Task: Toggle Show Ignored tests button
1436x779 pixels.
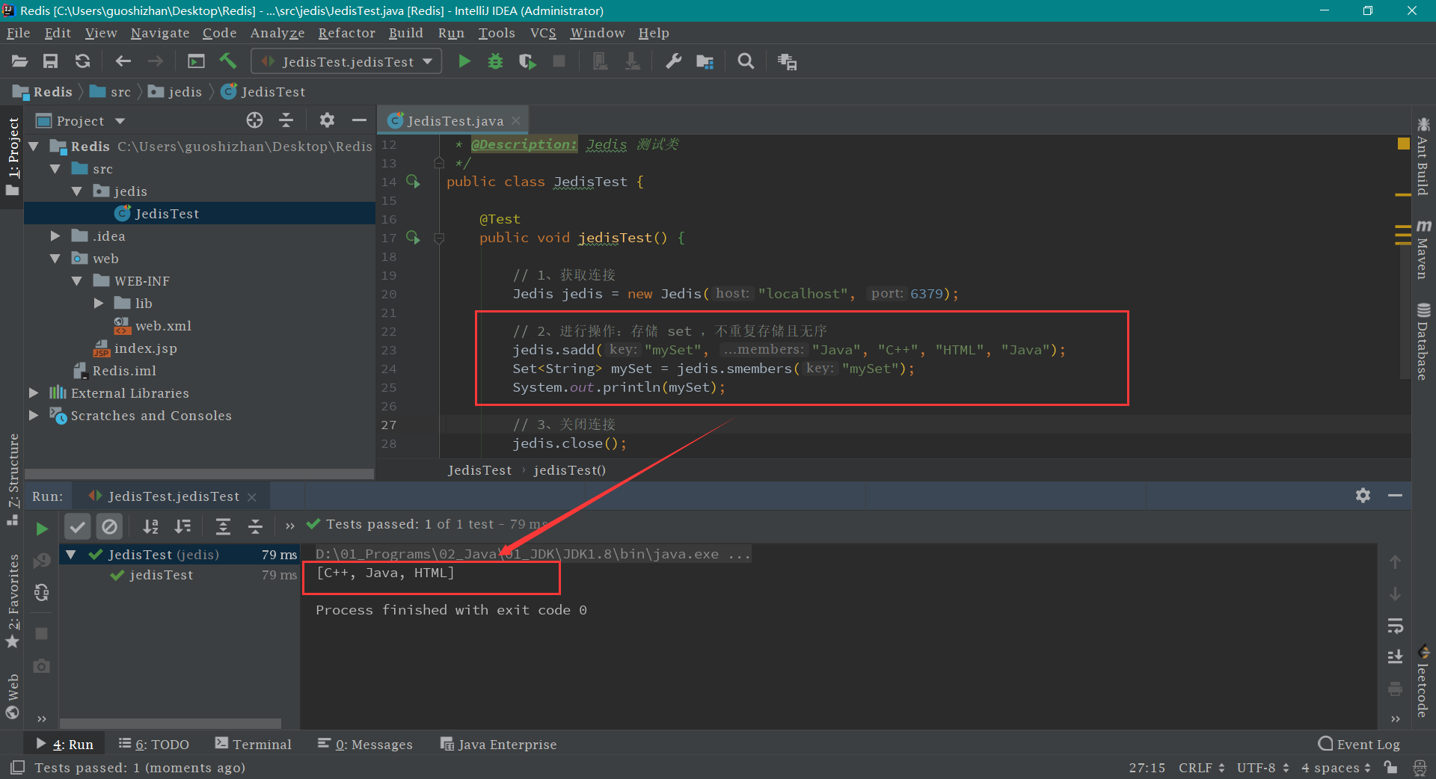Action: click(x=109, y=526)
